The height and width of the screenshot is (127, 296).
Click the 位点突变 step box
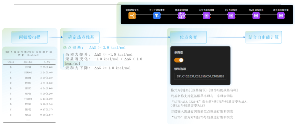pyautogui.click(x=188, y=37)
